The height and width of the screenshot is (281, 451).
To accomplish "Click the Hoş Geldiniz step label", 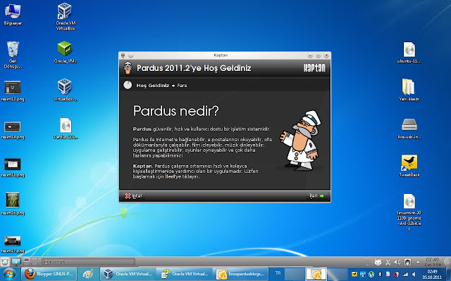I will click(153, 86).
